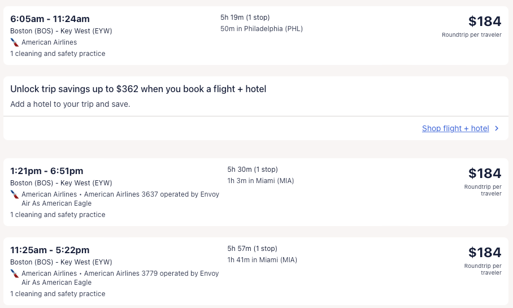Click 50m in Philadelphia (PHL) layover text

(261, 29)
